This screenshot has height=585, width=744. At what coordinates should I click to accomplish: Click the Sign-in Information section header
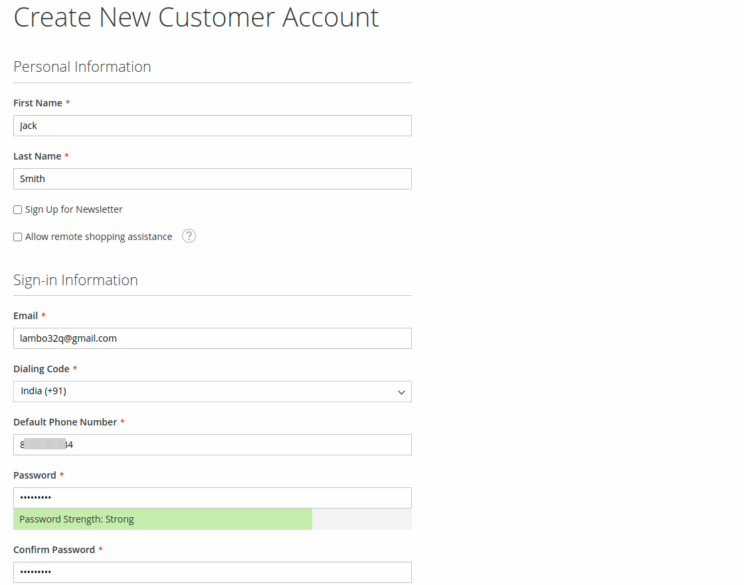[x=75, y=280]
